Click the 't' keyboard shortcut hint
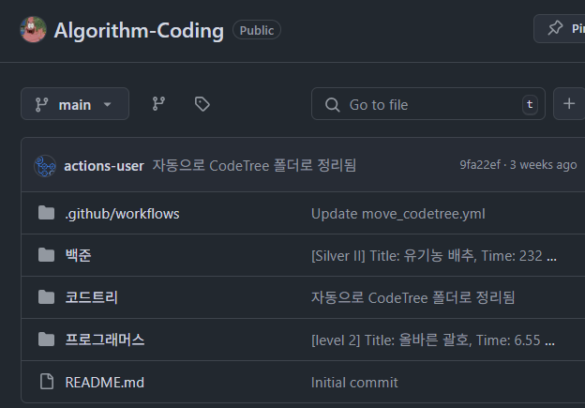 pyautogui.click(x=530, y=104)
